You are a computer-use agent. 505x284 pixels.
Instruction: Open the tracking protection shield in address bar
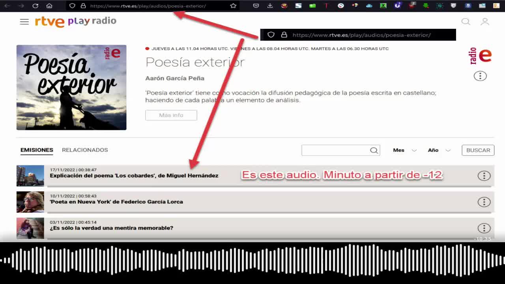pos(72,6)
